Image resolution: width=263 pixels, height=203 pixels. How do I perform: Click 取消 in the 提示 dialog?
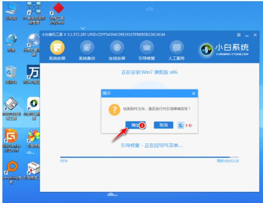tap(163, 125)
